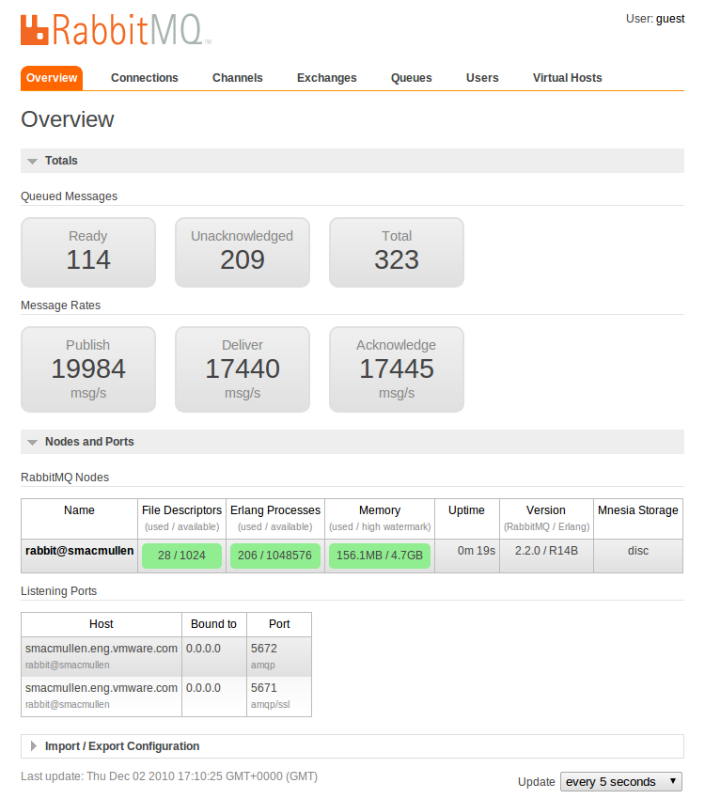This screenshot has width=705, height=799.
Task: Click the Mnesia Storage column header
Action: 637,519
